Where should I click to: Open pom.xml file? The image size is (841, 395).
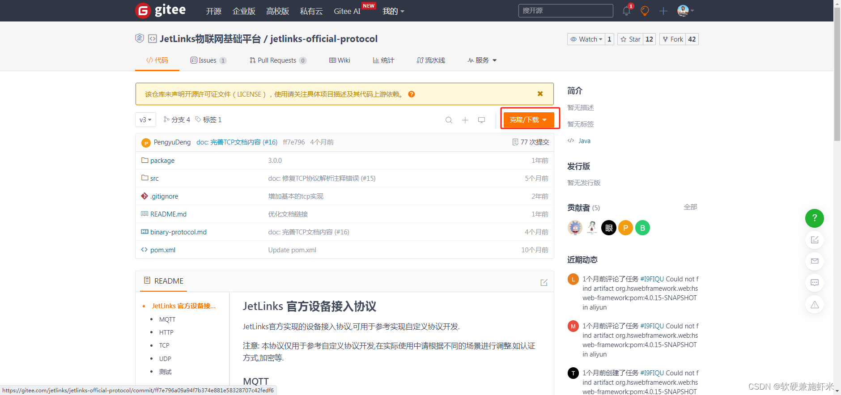(x=163, y=250)
